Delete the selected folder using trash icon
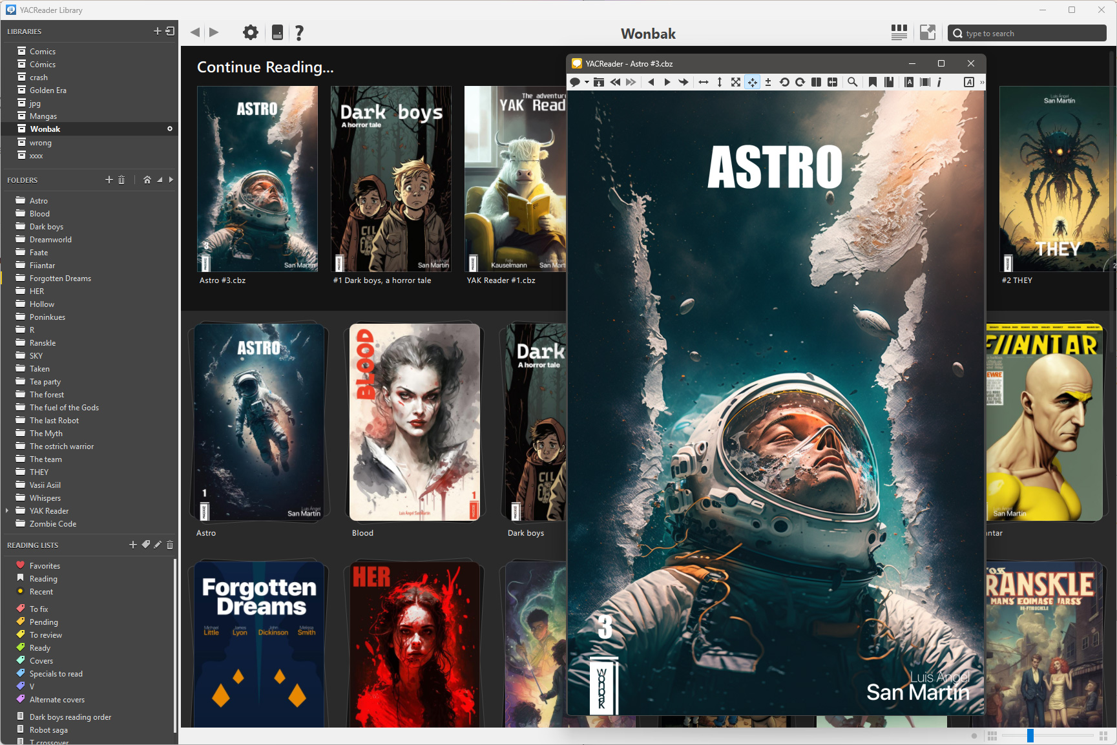 (121, 180)
